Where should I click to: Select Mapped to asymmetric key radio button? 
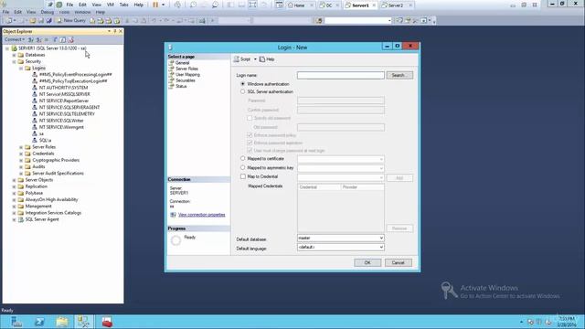pos(243,168)
